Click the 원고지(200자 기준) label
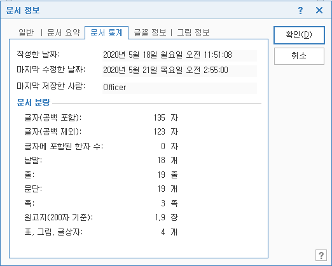Screen dimensions: 332x266 point(59,217)
